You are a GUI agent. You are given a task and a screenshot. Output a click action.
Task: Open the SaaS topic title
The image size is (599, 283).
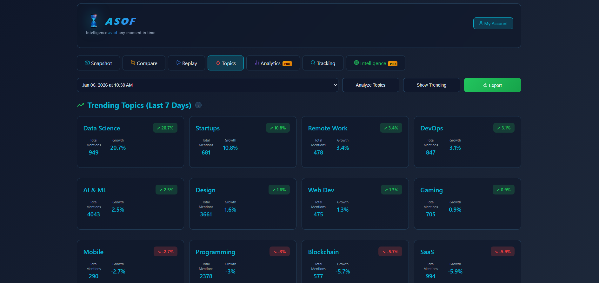coord(427,252)
